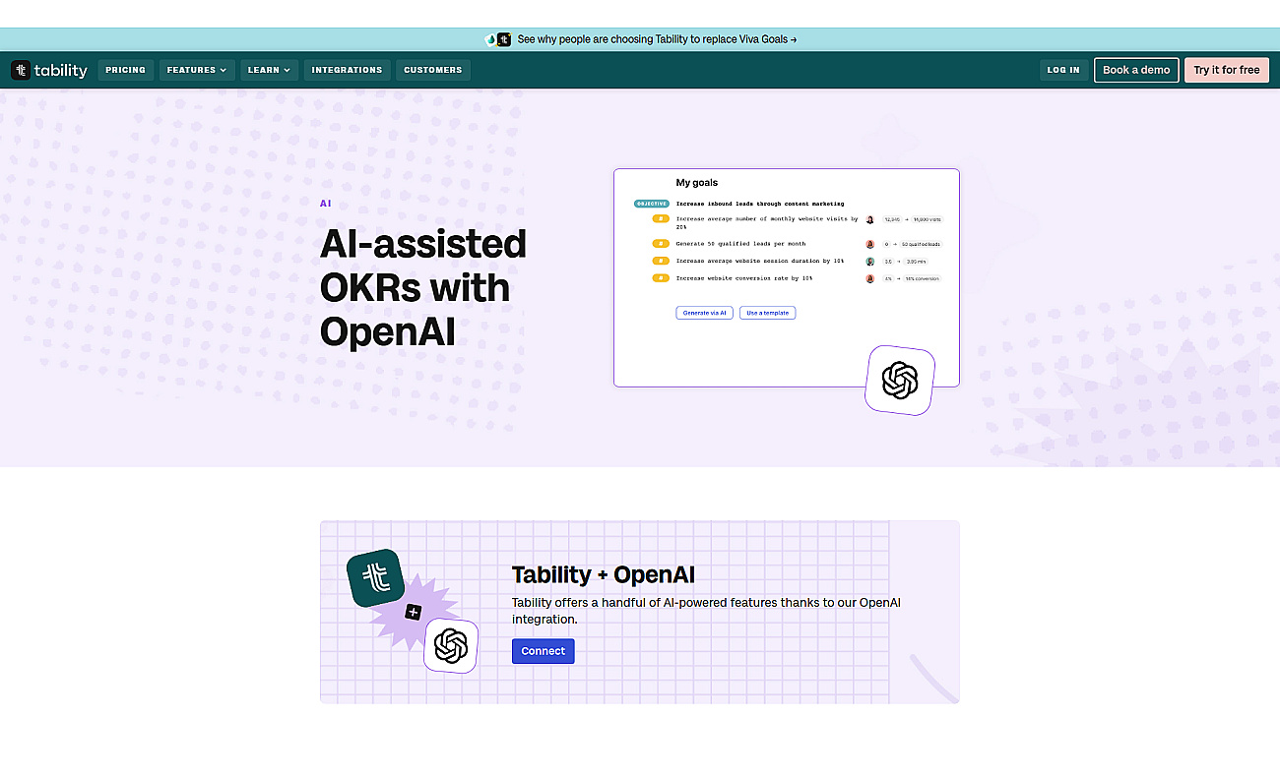Click Book a demo
1280x775 pixels.
coord(1136,70)
